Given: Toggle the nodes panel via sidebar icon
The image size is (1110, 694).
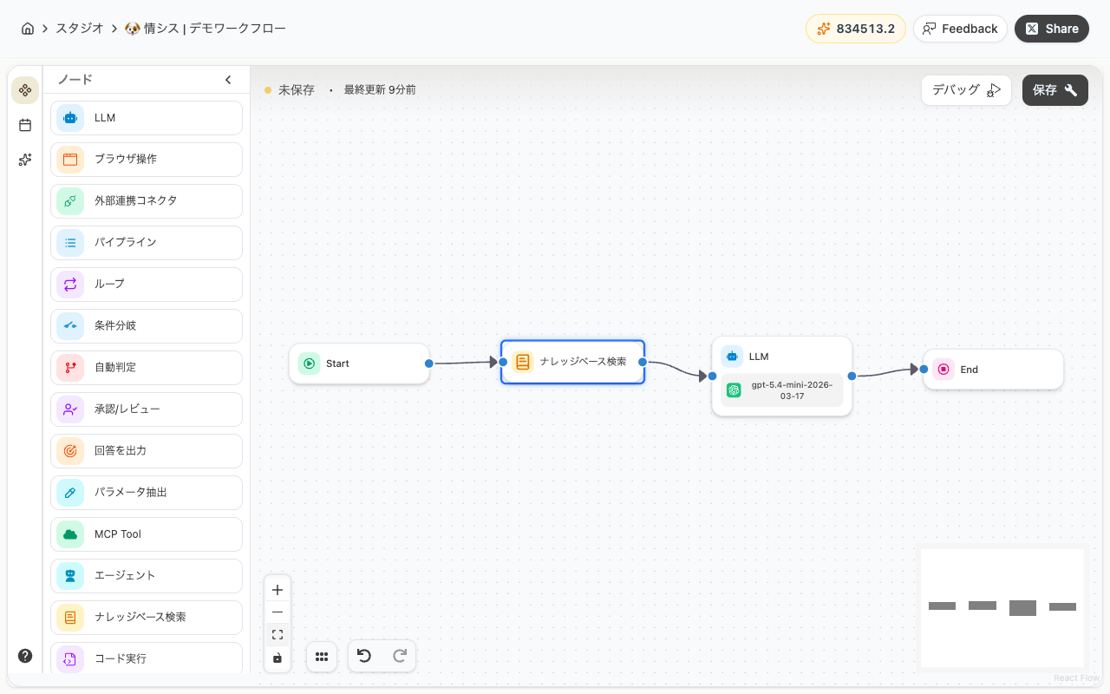Looking at the screenshot, I should (25, 90).
